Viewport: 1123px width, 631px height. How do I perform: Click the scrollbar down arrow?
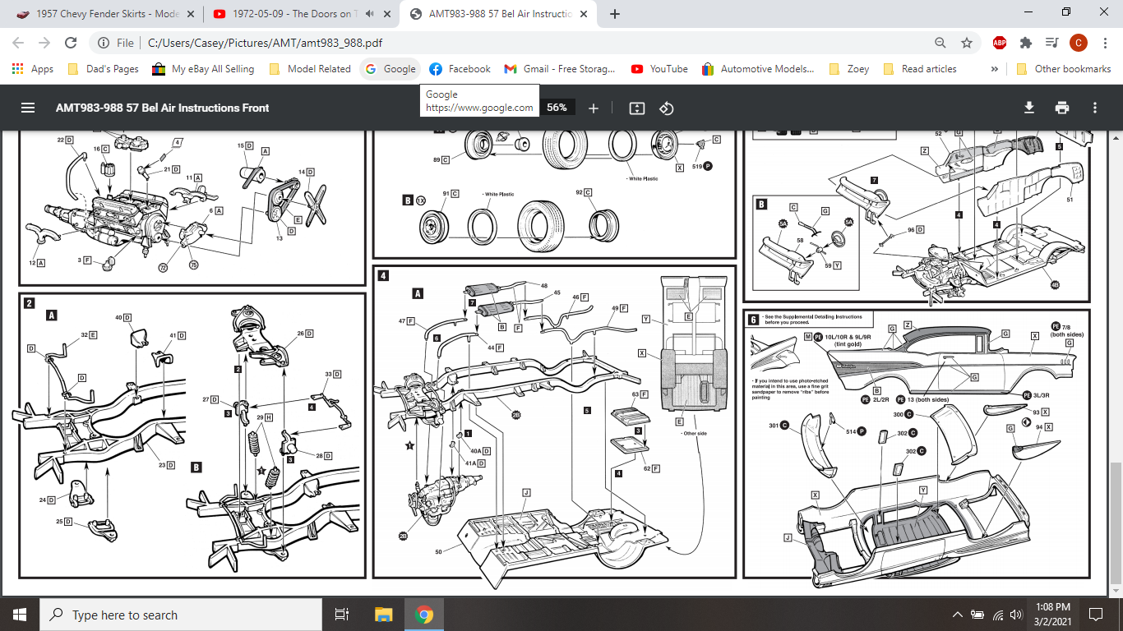[x=1116, y=590]
